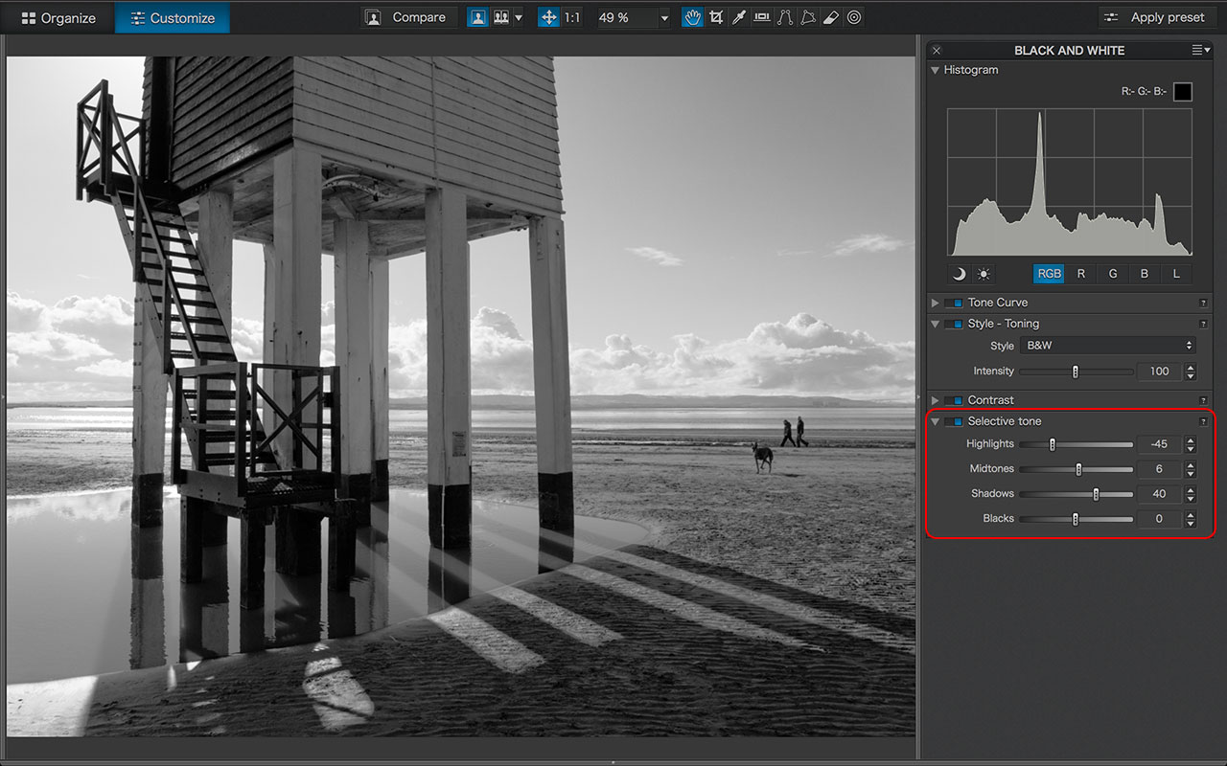
Task: Switch to the Customize tab
Action: tap(173, 17)
